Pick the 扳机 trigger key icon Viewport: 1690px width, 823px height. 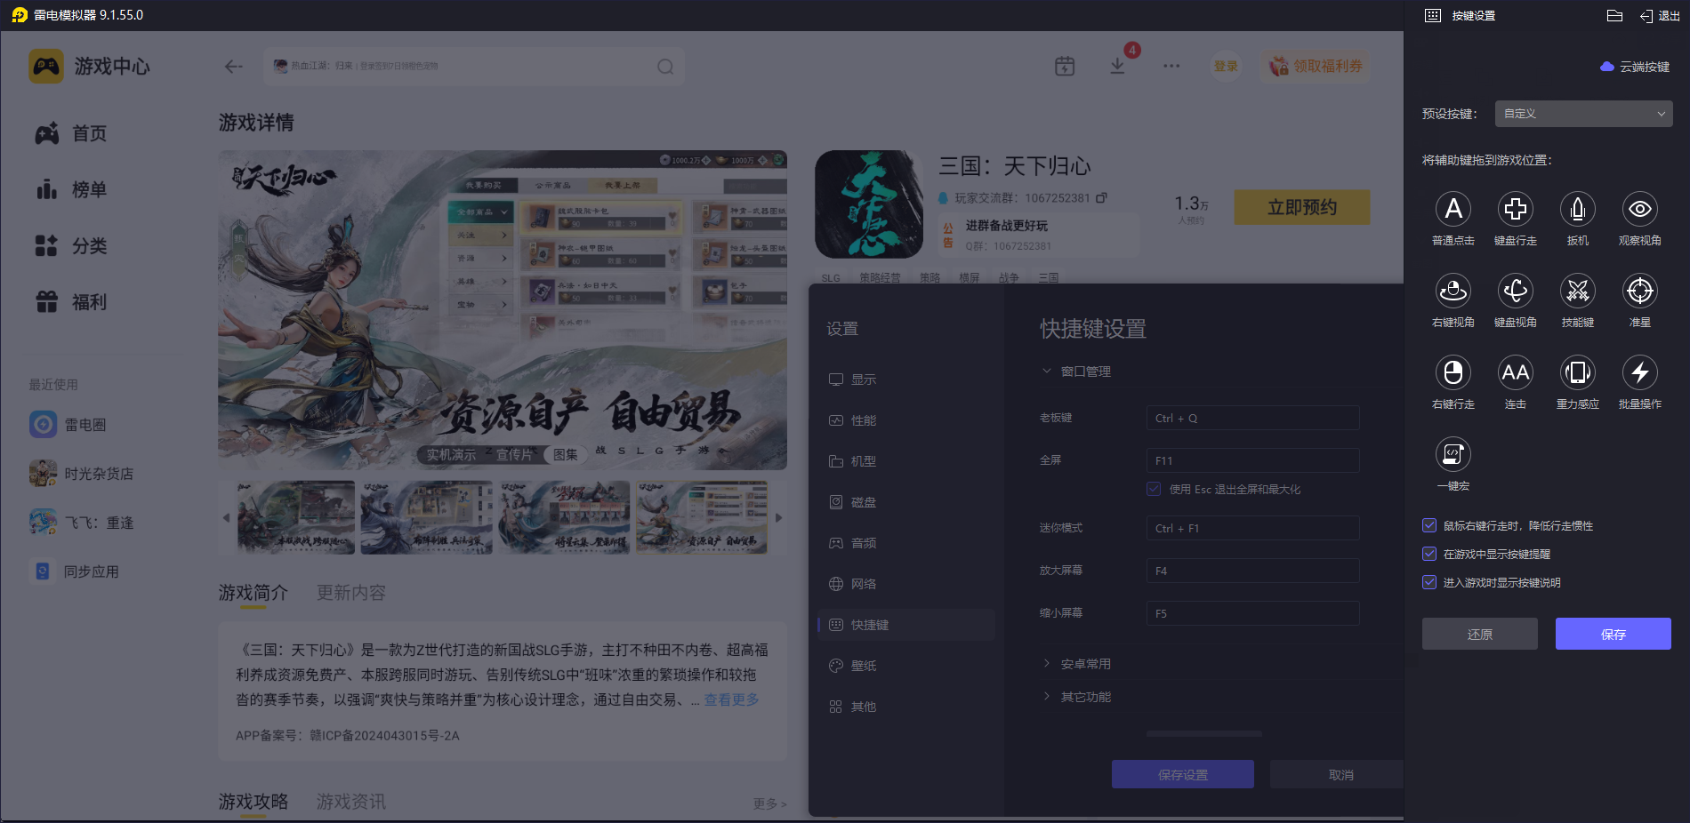[1577, 210]
